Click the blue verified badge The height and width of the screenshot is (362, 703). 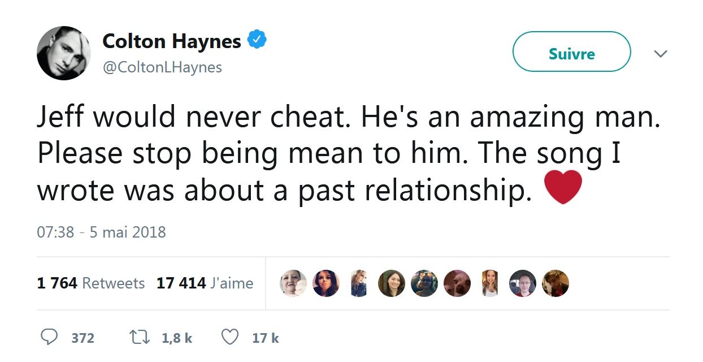(x=257, y=40)
